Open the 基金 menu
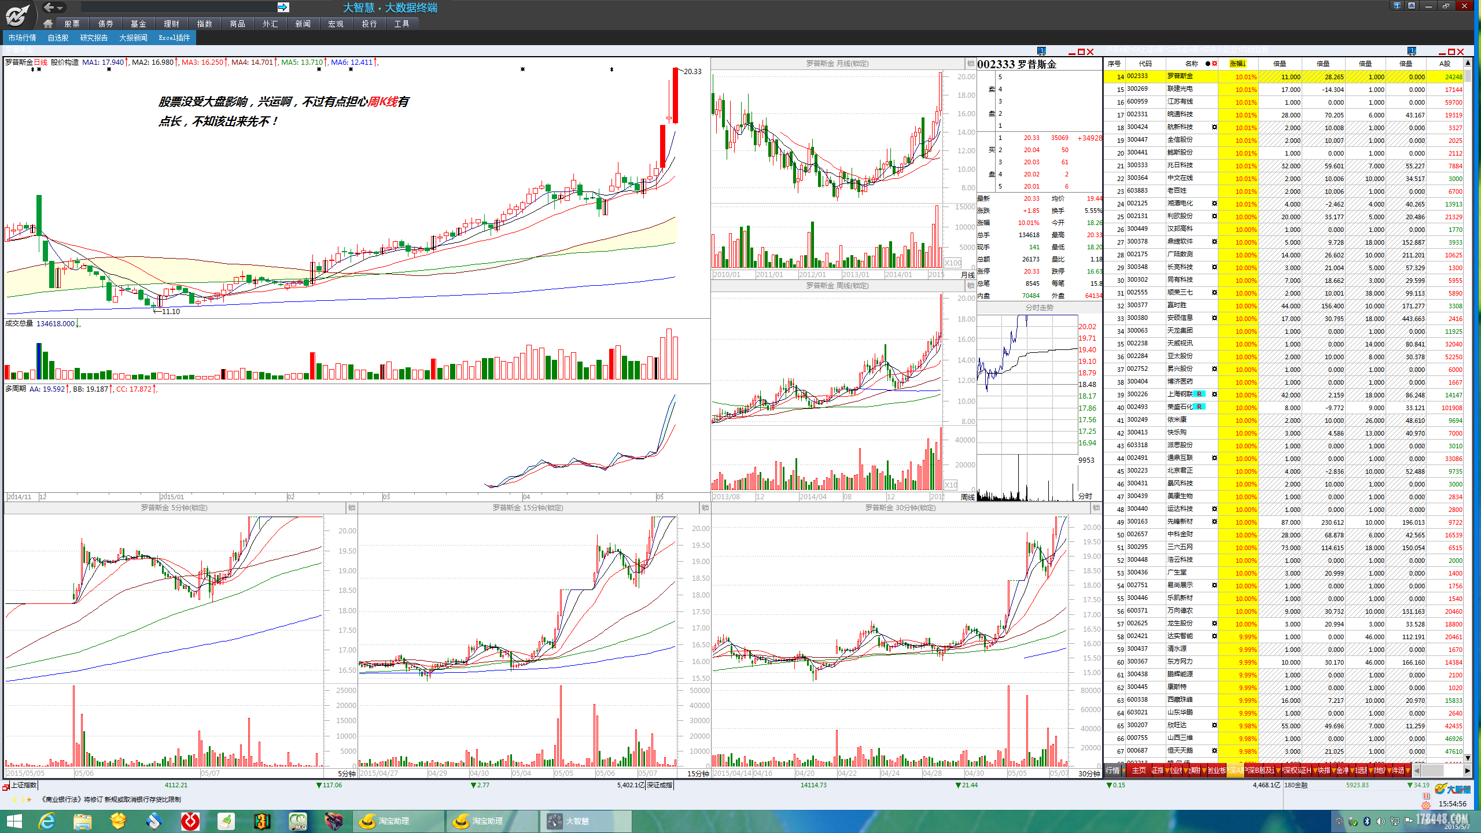Image resolution: width=1481 pixels, height=833 pixels. (x=139, y=24)
